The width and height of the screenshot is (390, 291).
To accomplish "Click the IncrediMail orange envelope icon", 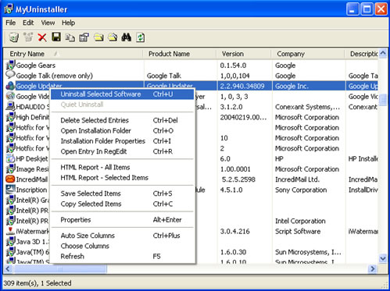I will 10,179.
